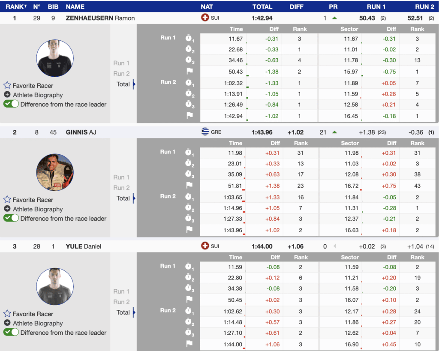Collapse the GINNIS AJ result row

81,132
